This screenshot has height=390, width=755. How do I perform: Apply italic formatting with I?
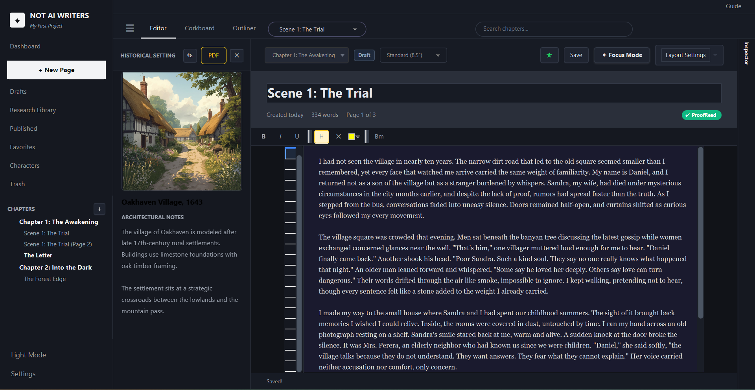click(280, 137)
